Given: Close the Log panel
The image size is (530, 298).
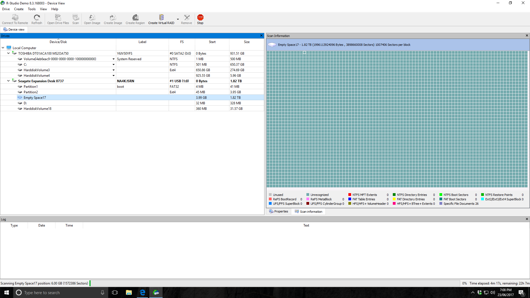Looking at the screenshot, I should (x=527, y=219).
